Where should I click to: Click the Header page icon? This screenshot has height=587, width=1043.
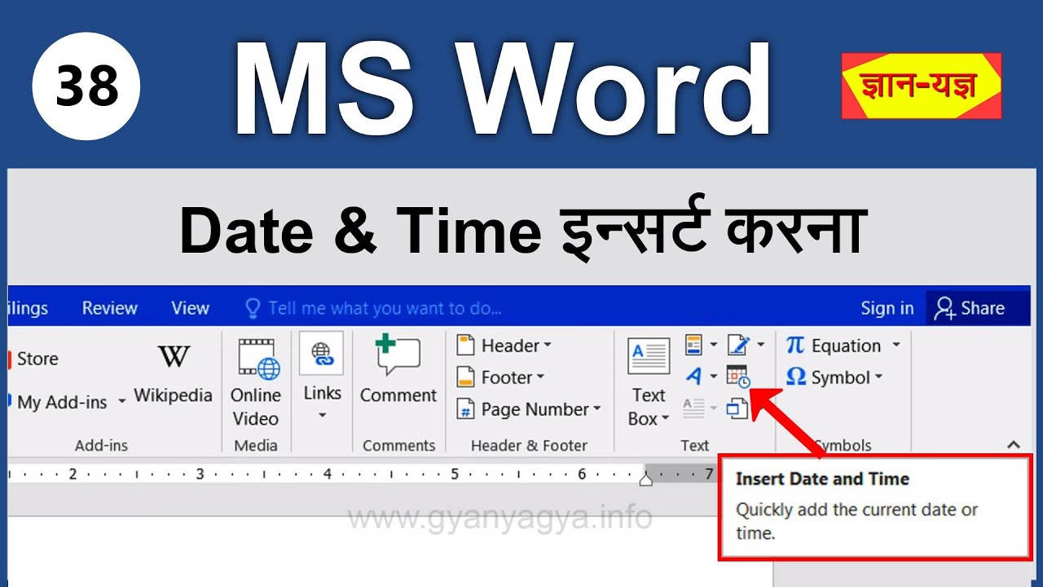pos(465,346)
